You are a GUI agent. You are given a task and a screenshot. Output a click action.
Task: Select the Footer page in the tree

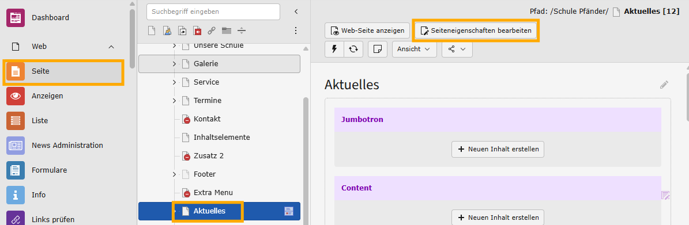click(x=205, y=174)
